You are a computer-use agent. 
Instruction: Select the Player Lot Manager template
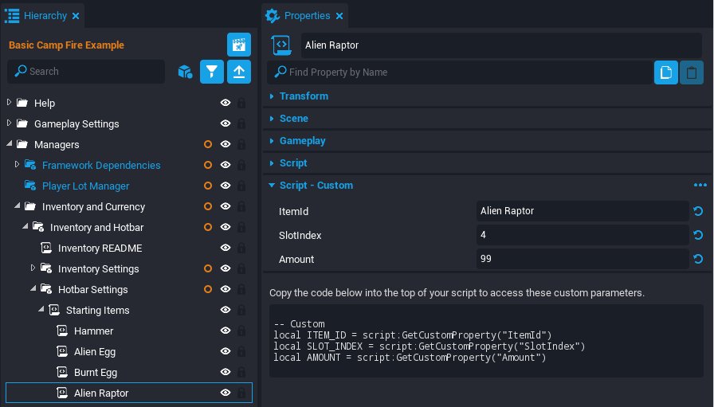click(x=85, y=186)
